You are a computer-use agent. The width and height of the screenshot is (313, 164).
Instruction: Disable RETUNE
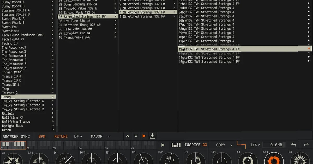coord(61,136)
